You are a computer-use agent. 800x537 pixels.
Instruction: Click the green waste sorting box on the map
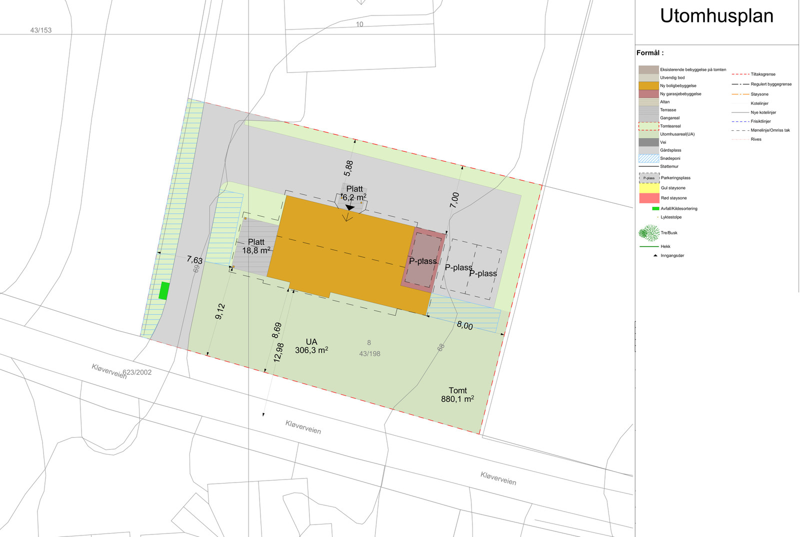pos(164,291)
